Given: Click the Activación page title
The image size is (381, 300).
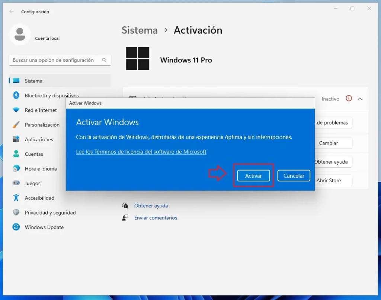Looking at the screenshot, I should (x=198, y=30).
